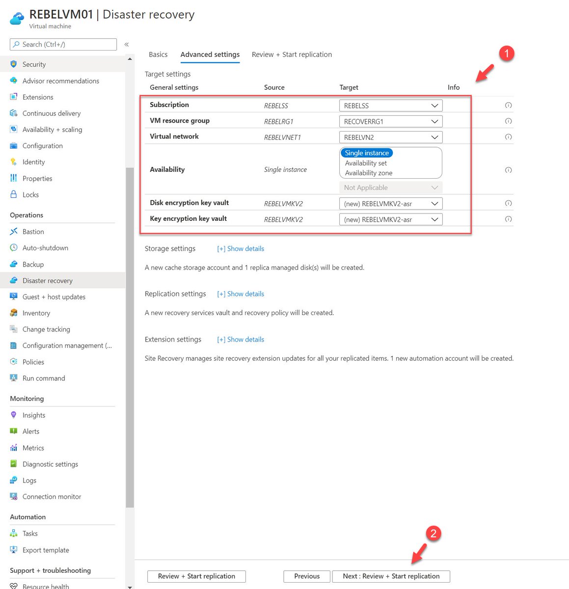Viewport: 569px width, 589px height.
Task: Click the Continuous delivery icon
Action: pos(14,113)
